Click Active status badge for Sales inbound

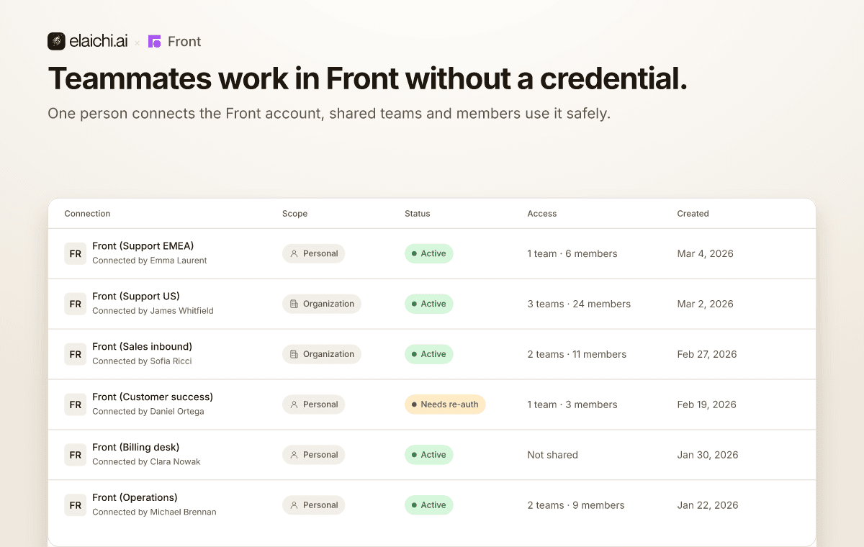428,354
